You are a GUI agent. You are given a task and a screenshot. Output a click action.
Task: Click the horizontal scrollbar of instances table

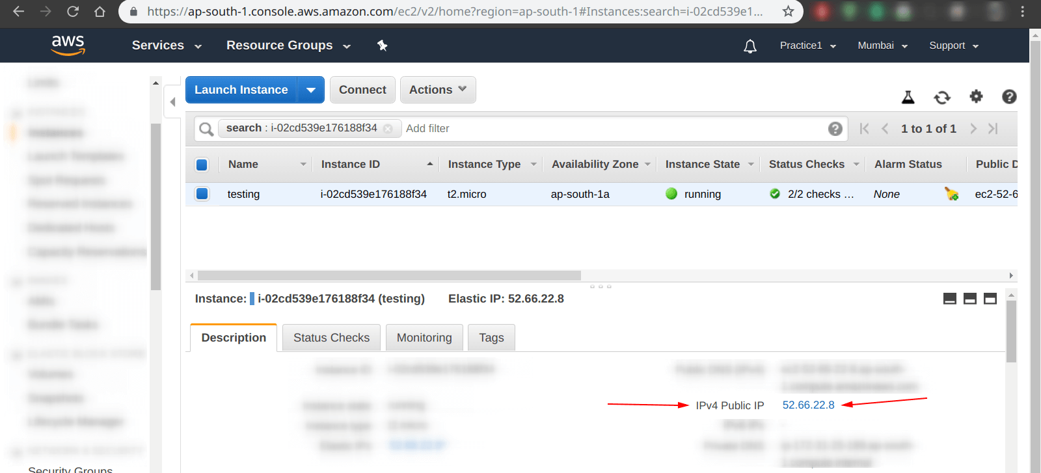pyautogui.click(x=389, y=276)
